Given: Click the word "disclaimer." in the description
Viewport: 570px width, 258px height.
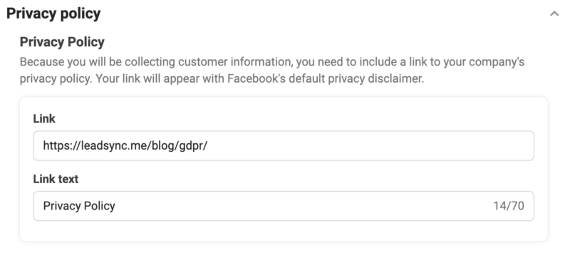Looking at the screenshot, I should pyautogui.click(x=396, y=78).
